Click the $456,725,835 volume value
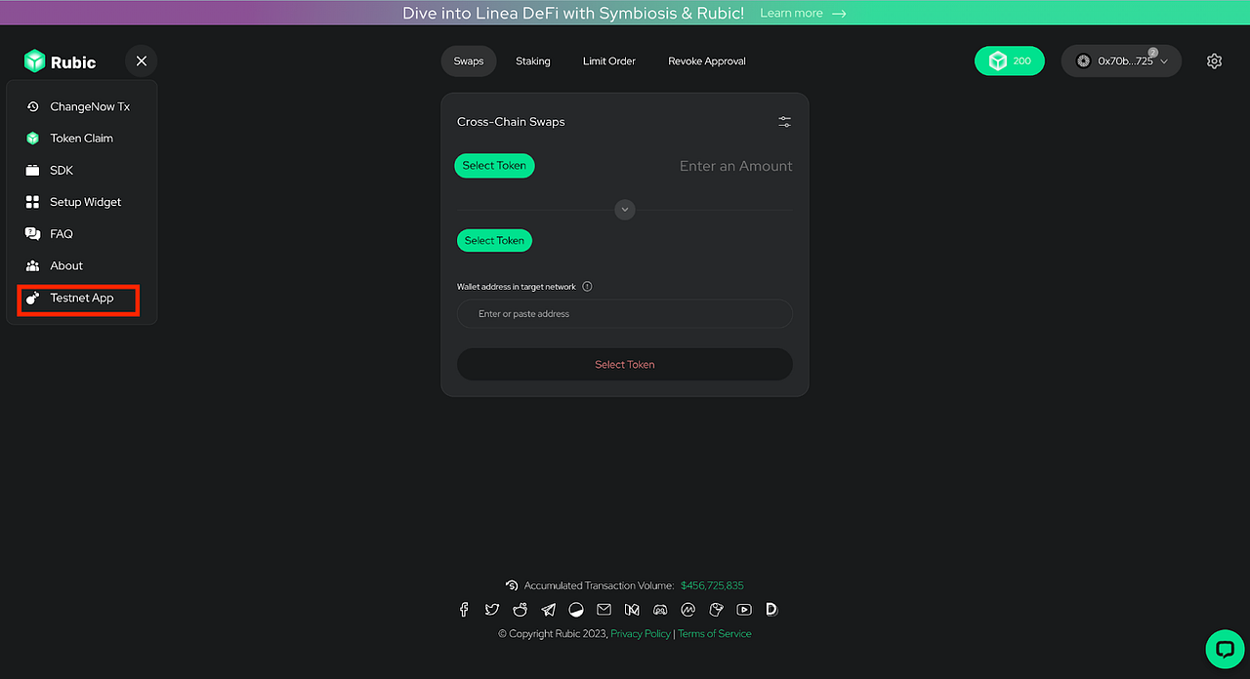Image resolution: width=1250 pixels, height=679 pixels. pyautogui.click(x=712, y=585)
